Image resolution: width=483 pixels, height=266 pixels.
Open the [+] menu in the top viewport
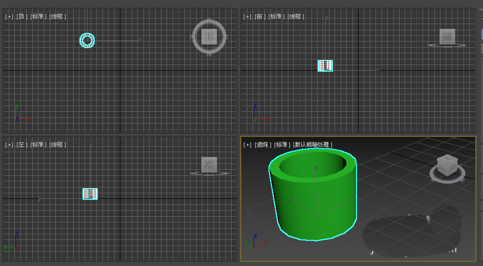9,16
